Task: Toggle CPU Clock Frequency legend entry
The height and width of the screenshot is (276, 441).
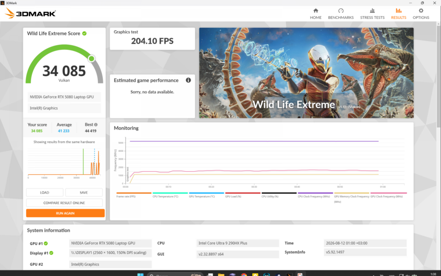Action: point(315,195)
